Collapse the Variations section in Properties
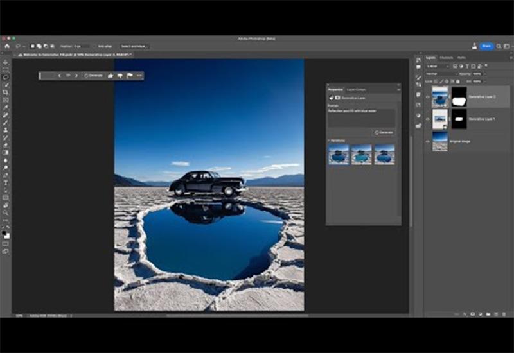 [x=329, y=139]
